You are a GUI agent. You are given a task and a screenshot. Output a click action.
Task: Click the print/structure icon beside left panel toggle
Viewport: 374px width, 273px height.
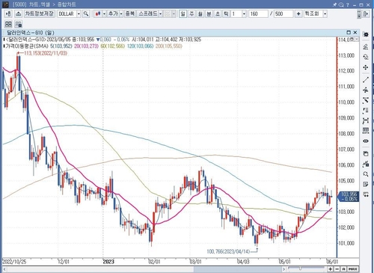click(x=18, y=13)
